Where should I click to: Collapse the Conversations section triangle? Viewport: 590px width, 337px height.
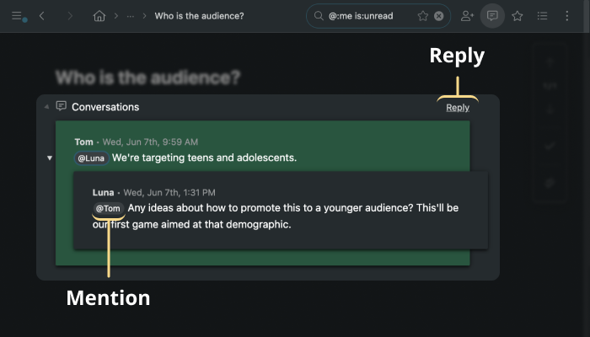pyautogui.click(x=46, y=107)
